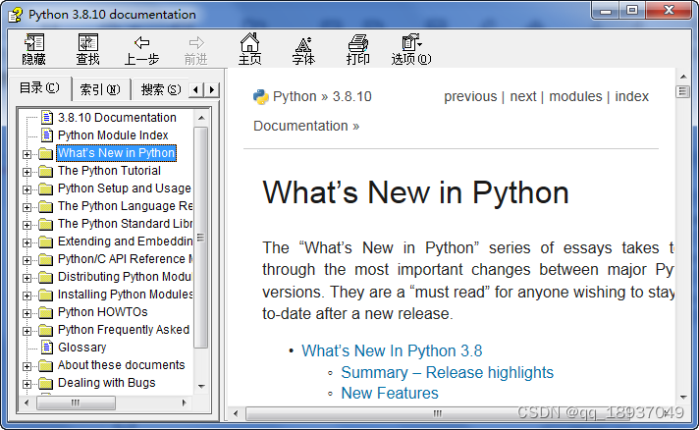Expand Python Setup and Usage node

point(27,189)
